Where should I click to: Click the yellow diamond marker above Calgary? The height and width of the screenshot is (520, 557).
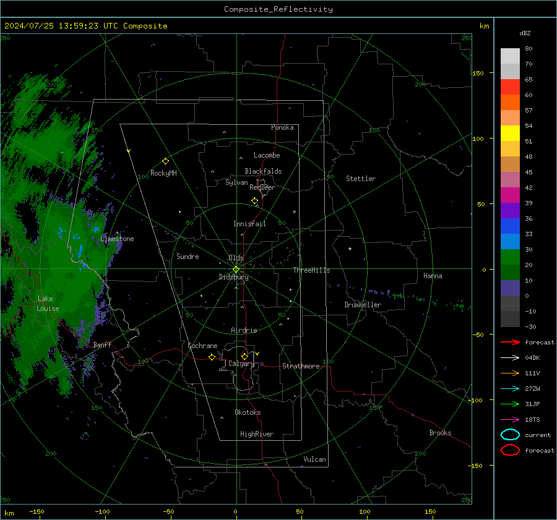click(244, 356)
